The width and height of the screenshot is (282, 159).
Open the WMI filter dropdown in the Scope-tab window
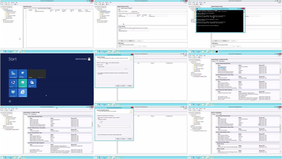(129, 46)
